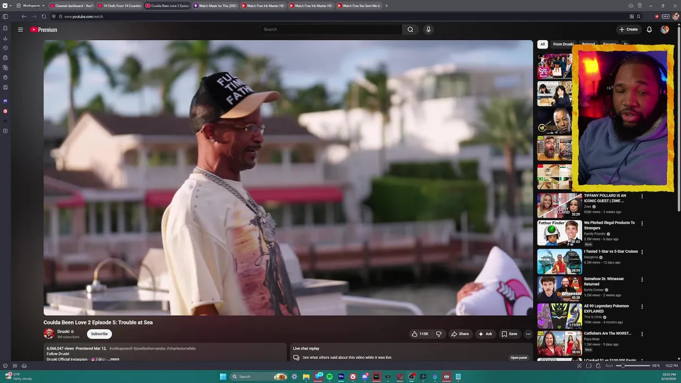The image size is (681, 383).
Task: Click the Druski channel avatar
Action: point(49,334)
